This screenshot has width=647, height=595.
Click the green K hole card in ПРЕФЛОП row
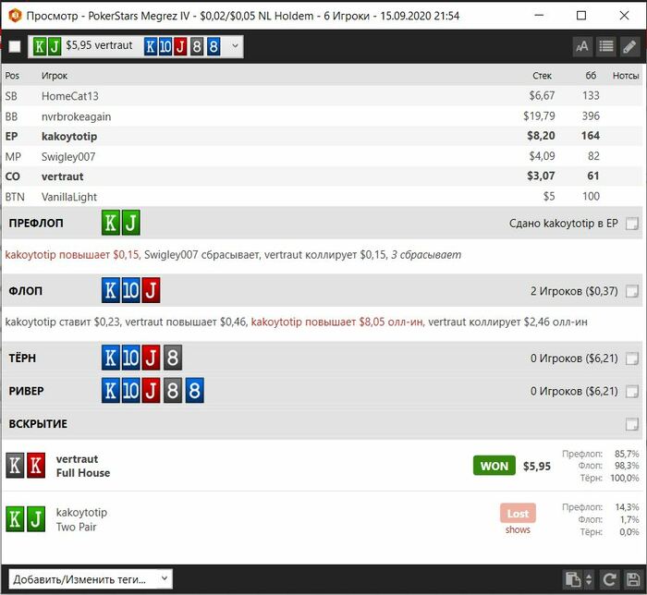click(111, 223)
